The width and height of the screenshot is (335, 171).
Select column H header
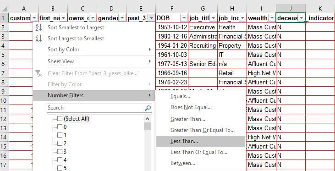coord(232,9)
